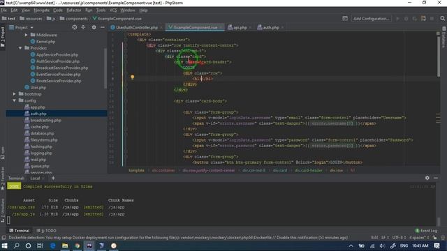This screenshot has width=447, height=251.
Task: Open the Refactor menu
Action: click(74, 10)
